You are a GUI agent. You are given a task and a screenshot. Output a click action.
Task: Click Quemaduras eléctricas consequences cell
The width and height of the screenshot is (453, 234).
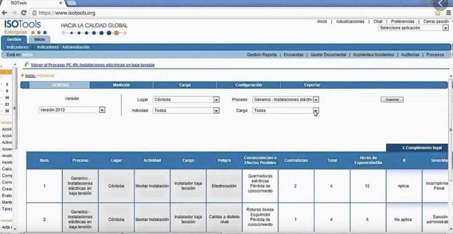(260, 186)
